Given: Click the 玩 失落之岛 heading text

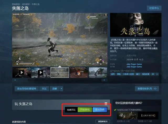Looking at the screenshot, I should tap(23, 104).
